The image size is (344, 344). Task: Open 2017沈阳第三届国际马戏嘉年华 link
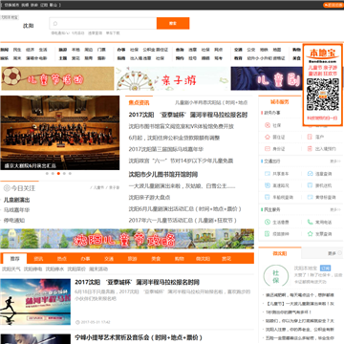pos(166,149)
